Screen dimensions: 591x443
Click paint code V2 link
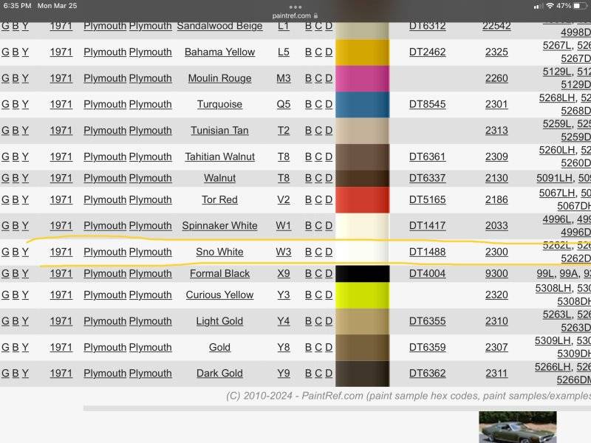(x=284, y=199)
